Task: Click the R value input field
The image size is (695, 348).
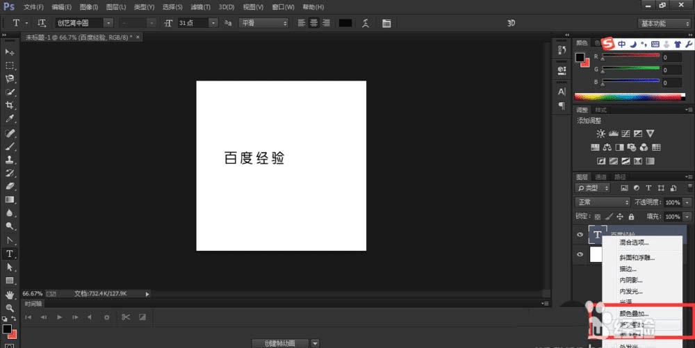Action: pos(672,58)
